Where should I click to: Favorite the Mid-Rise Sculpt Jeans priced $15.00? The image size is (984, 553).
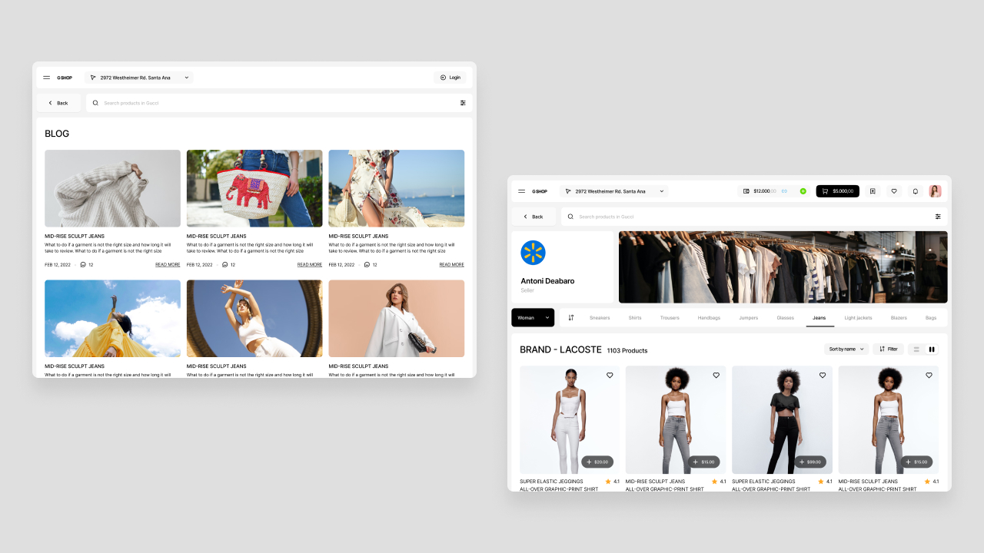[716, 376]
